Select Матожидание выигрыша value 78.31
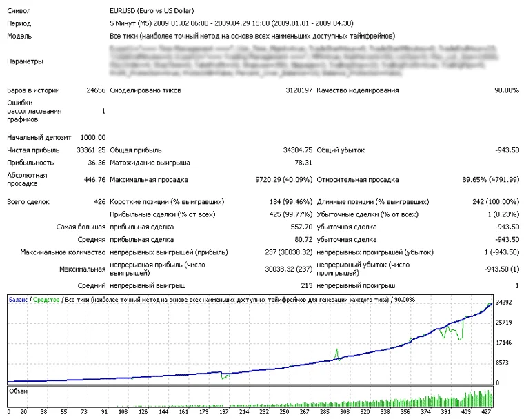 point(303,163)
